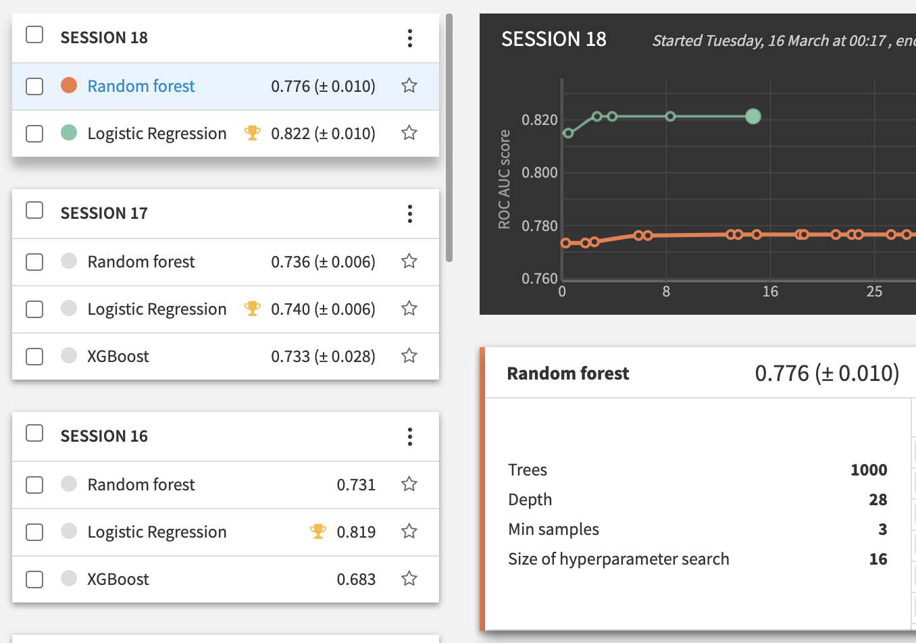Click the large green endpoint on the ROC AUC chart
The width and height of the screenshot is (916, 643).
click(x=753, y=117)
